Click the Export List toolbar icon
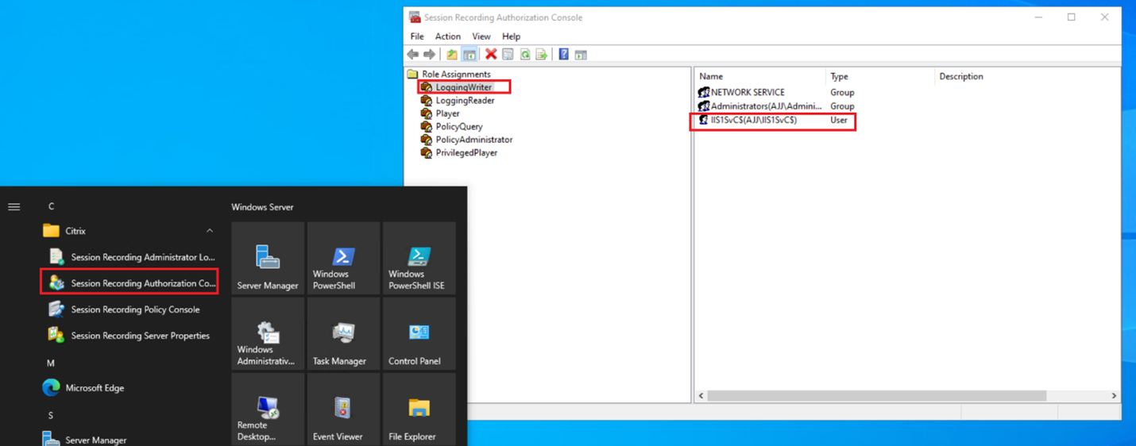This screenshot has width=1136, height=446. [542, 55]
